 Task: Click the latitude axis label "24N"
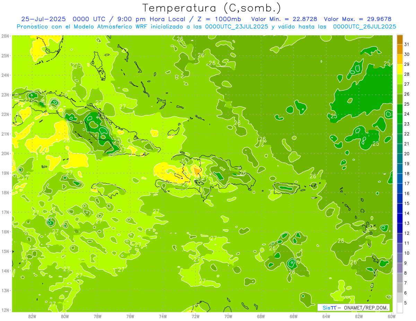pos(5,75)
